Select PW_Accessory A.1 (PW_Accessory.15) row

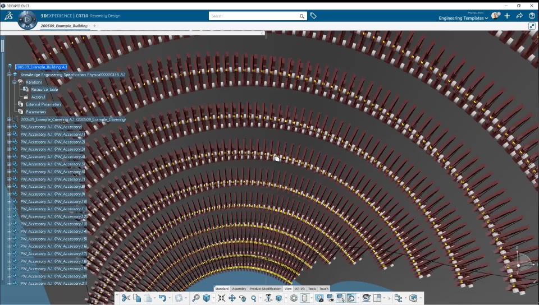pos(54,239)
